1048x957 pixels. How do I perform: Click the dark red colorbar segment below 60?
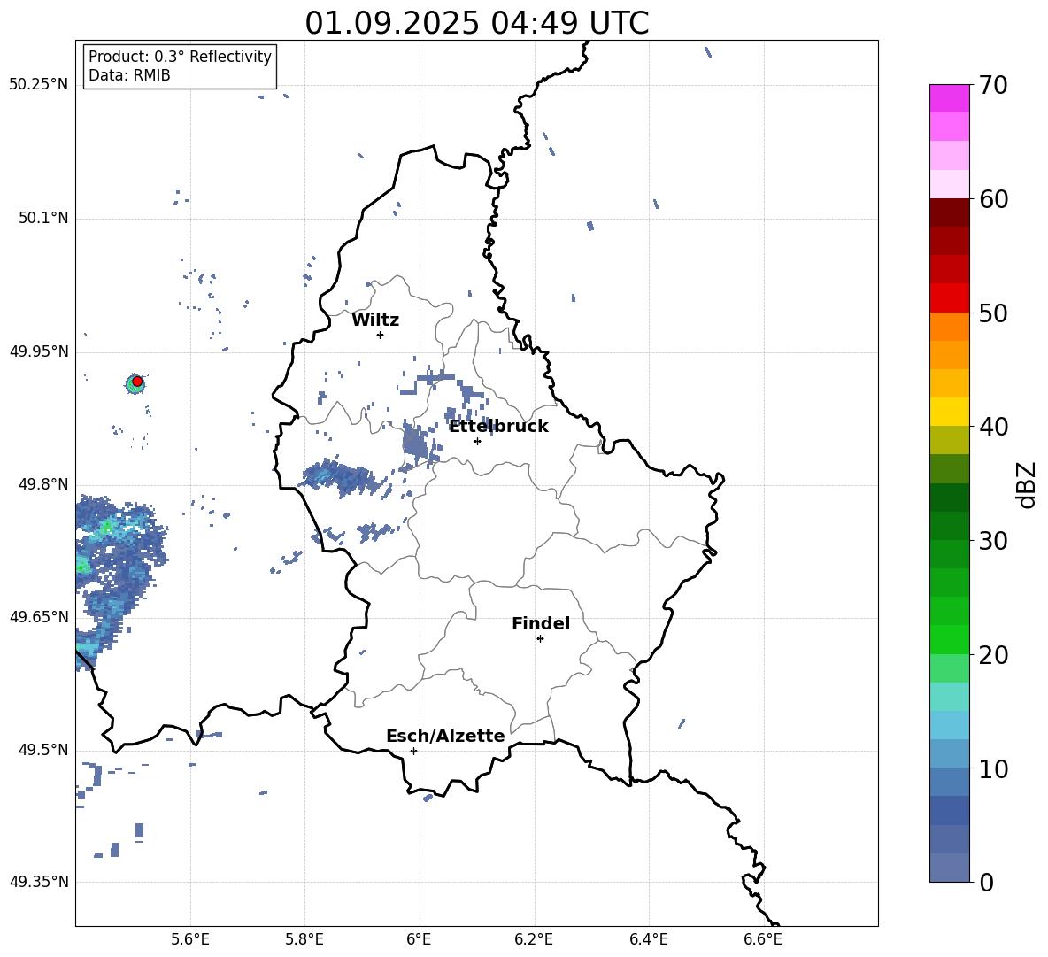(x=949, y=212)
